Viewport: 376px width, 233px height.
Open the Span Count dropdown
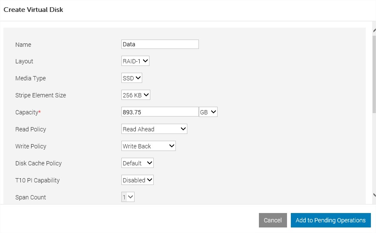click(x=128, y=197)
